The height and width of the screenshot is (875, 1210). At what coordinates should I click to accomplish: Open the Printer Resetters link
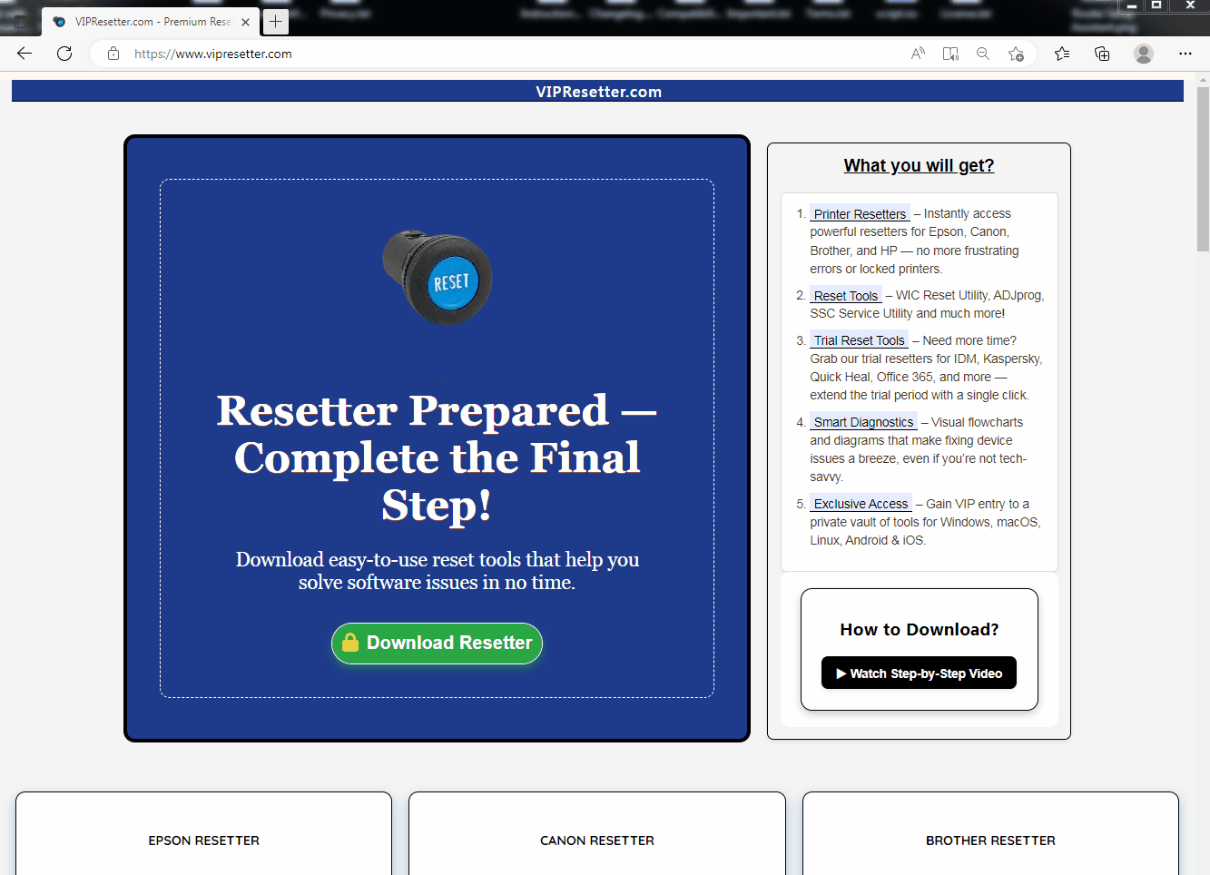859,214
